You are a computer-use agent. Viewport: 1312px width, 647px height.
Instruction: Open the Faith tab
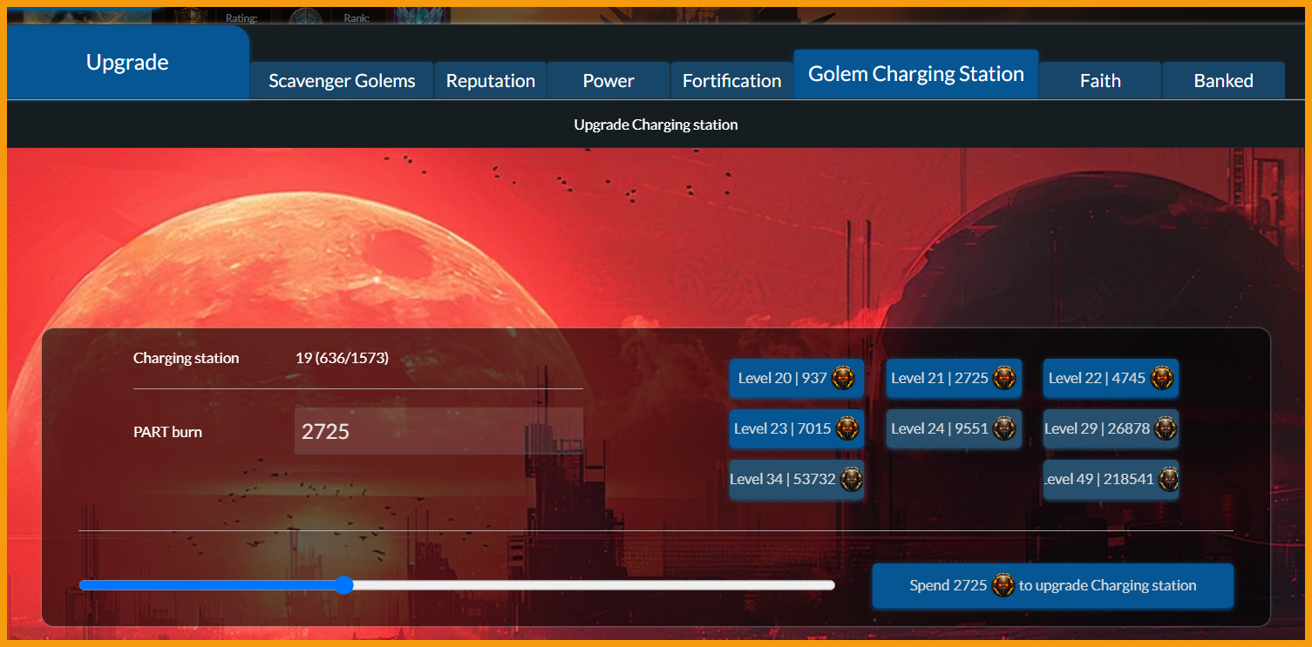(1100, 81)
